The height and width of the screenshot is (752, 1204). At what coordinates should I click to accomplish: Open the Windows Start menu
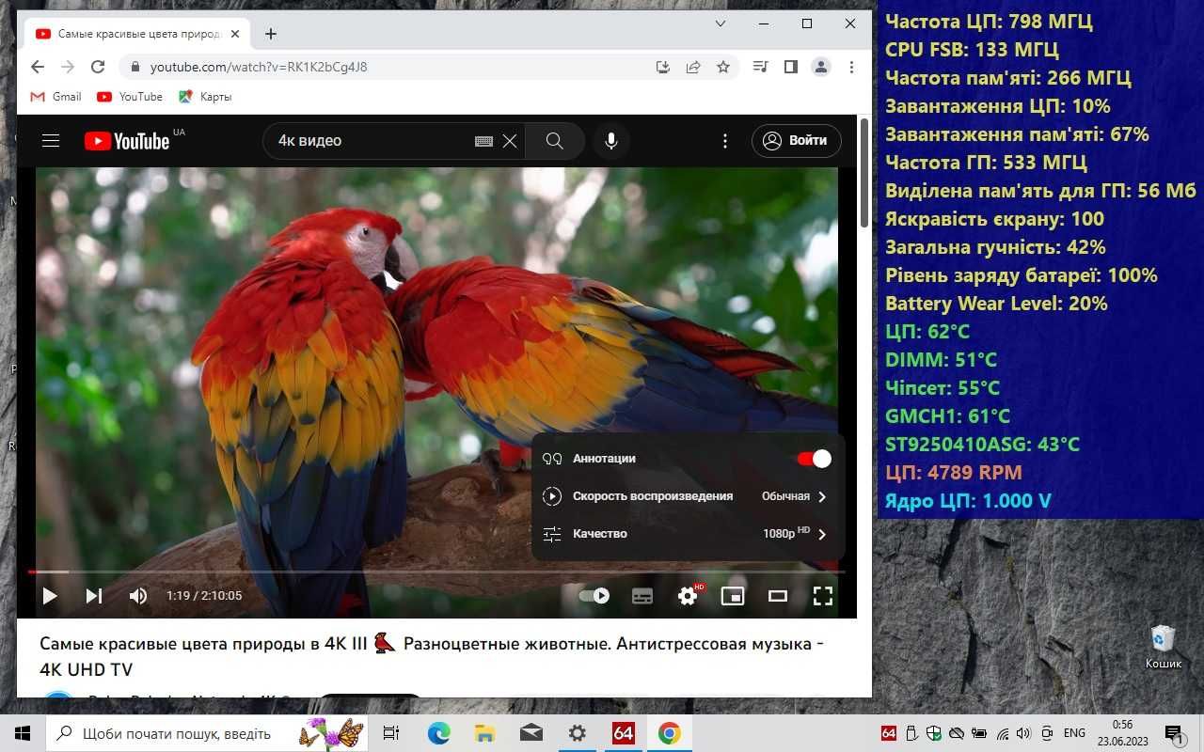click(x=22, y=733)
